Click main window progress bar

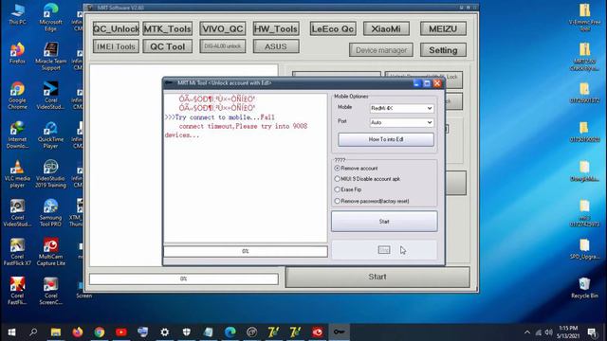[x=183, y=278]
